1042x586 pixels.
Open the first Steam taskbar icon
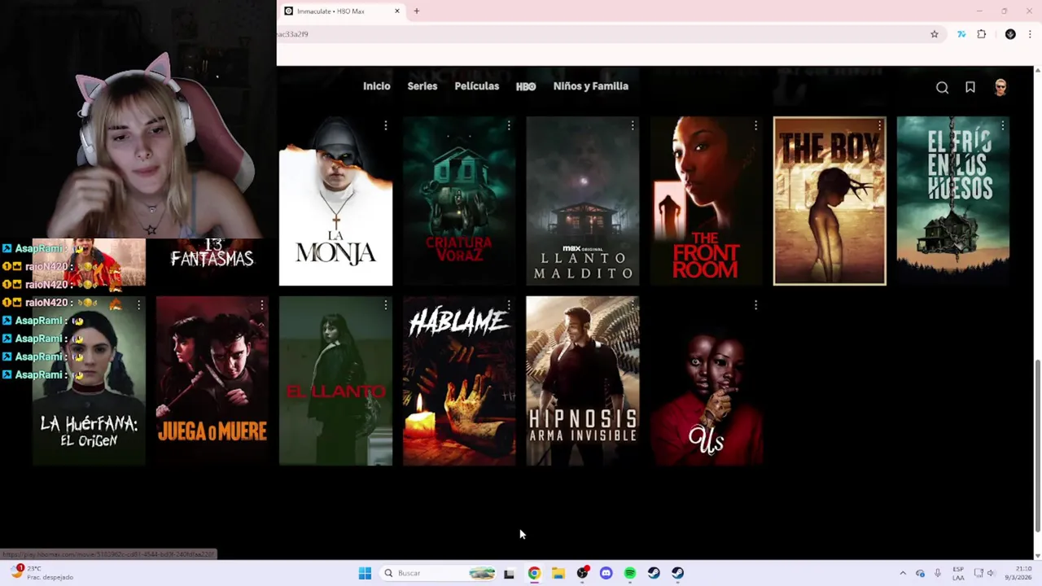point(654,573)
